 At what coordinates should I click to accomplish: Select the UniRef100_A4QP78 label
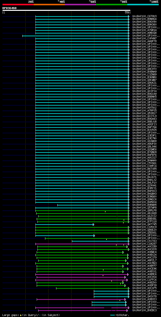pos(144,41)
